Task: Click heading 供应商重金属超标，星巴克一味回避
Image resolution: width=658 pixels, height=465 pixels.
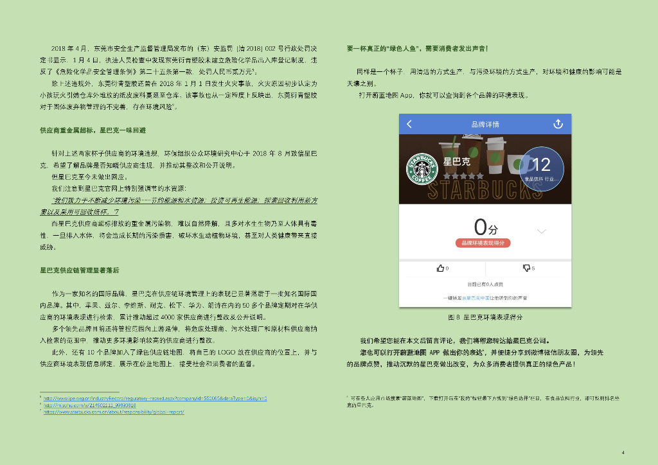Action: [x=93, y=130]
